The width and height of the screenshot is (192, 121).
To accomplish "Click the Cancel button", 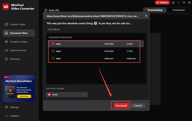I will (x=138, y=105).
